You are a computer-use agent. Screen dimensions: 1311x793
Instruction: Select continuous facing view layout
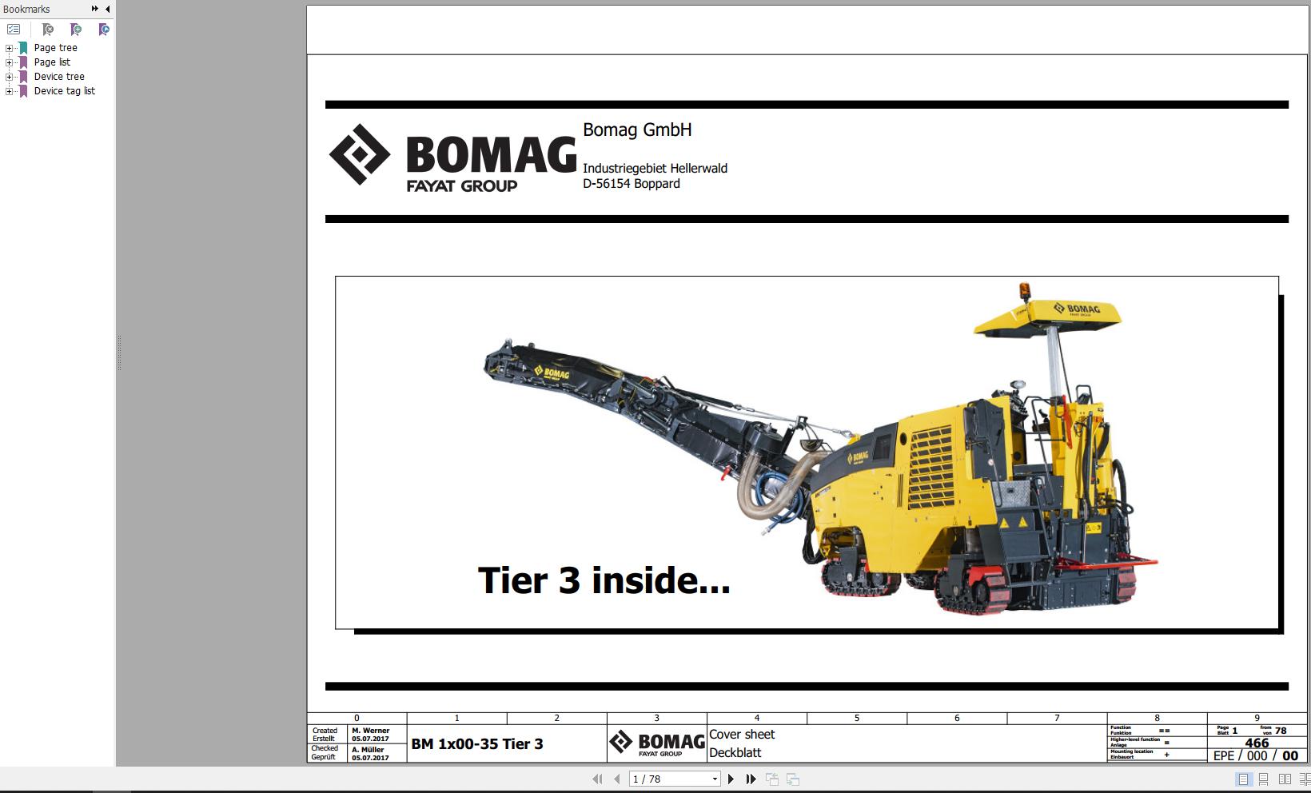coord(1304,779)
